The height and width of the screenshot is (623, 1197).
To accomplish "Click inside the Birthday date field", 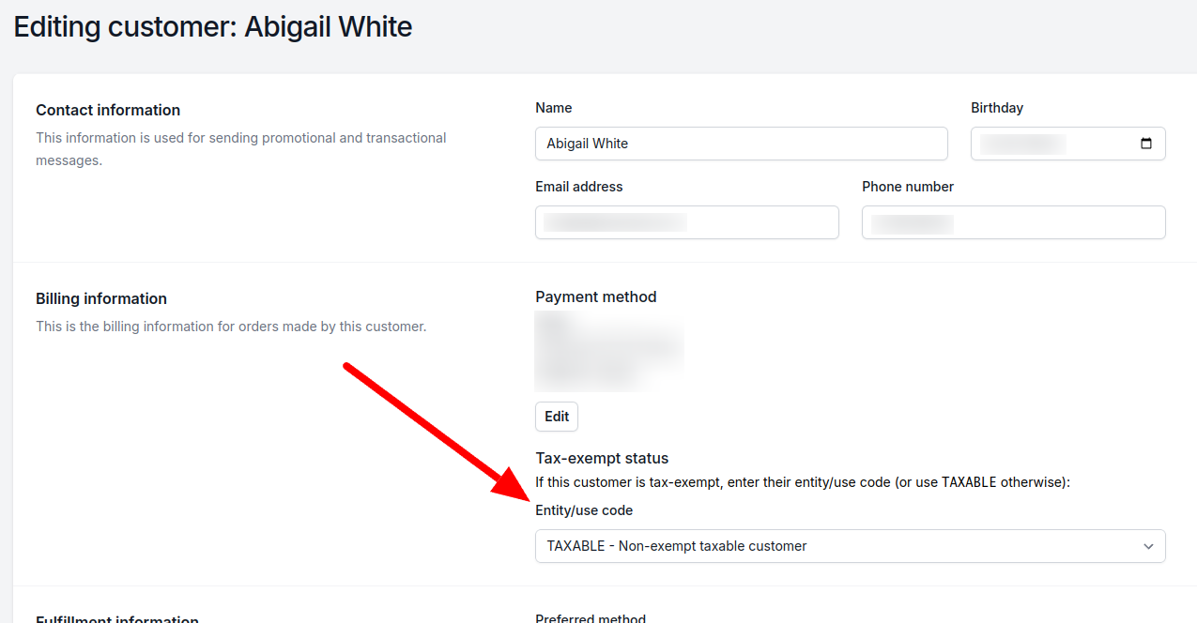I will pyautogui.click(x=1051, y=144).
